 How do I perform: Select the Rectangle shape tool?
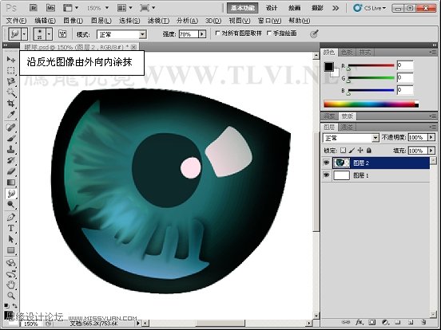click(x=11, y=250)
